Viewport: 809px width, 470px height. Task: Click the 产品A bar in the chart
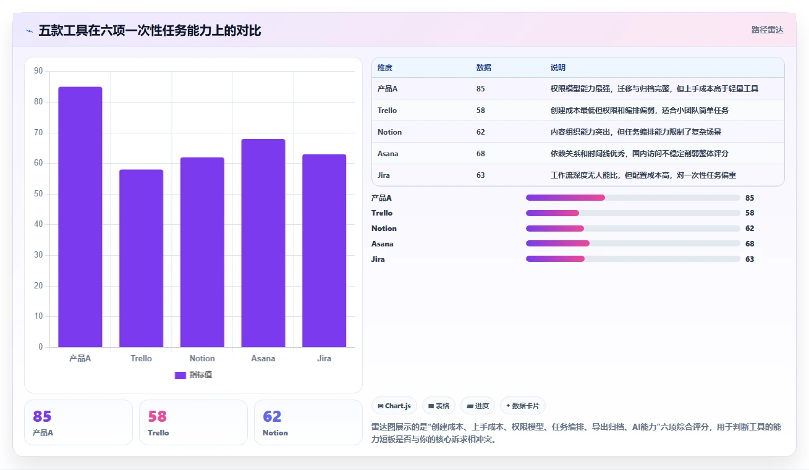click(80, 217)
